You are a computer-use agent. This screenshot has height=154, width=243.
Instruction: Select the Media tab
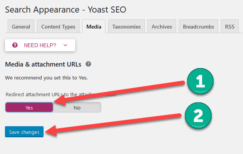94,27
